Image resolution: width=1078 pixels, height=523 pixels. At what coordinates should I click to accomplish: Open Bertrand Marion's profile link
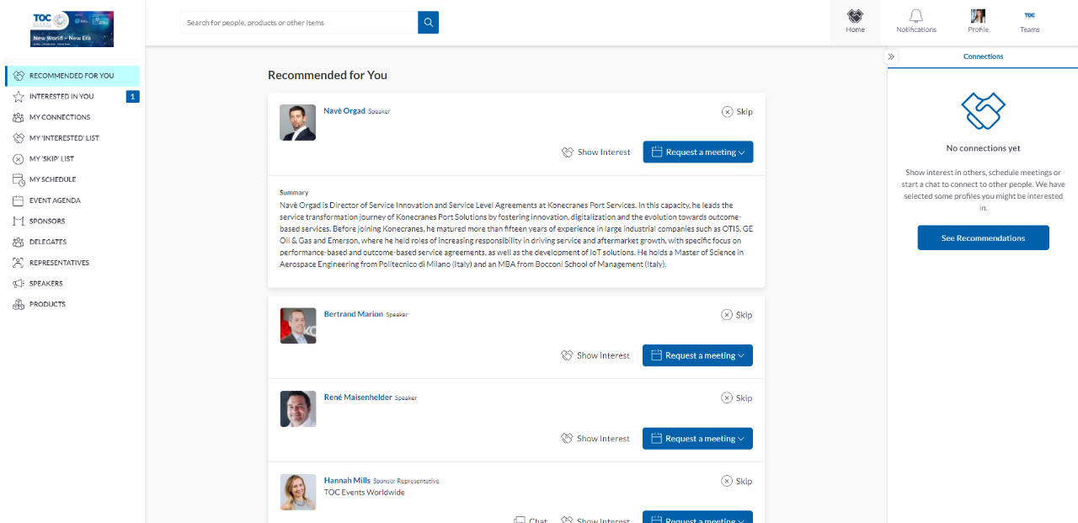354,314
